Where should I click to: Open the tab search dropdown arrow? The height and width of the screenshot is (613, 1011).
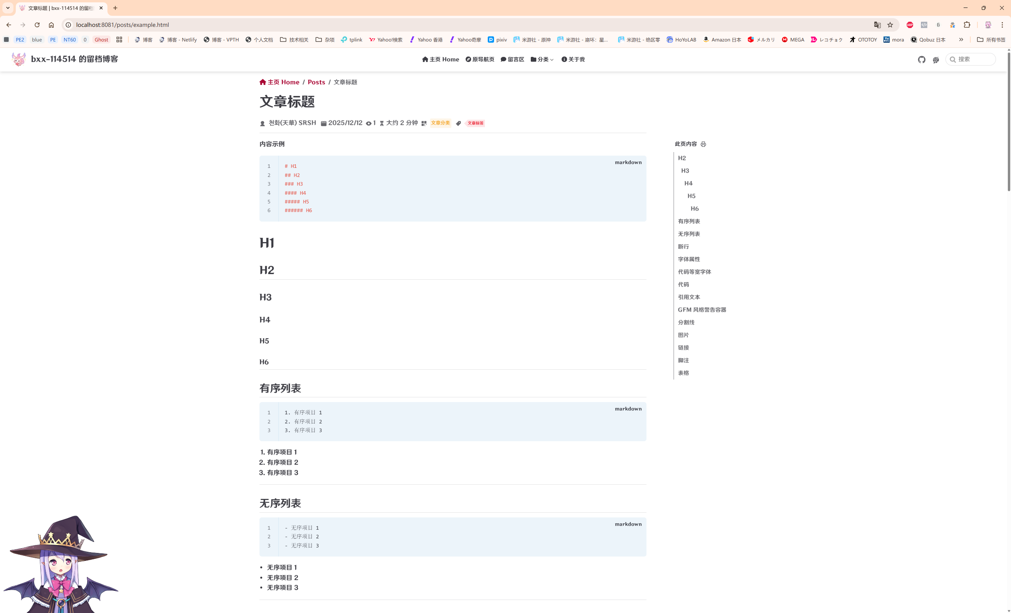coord(8,8)
